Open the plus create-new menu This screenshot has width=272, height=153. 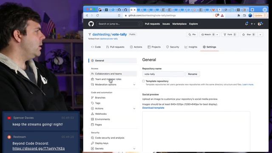[253, 24]
